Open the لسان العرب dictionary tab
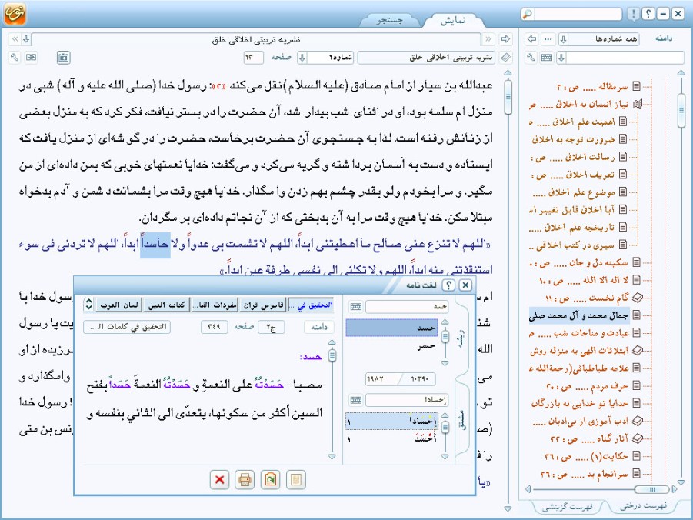 (x=118, y=305)
